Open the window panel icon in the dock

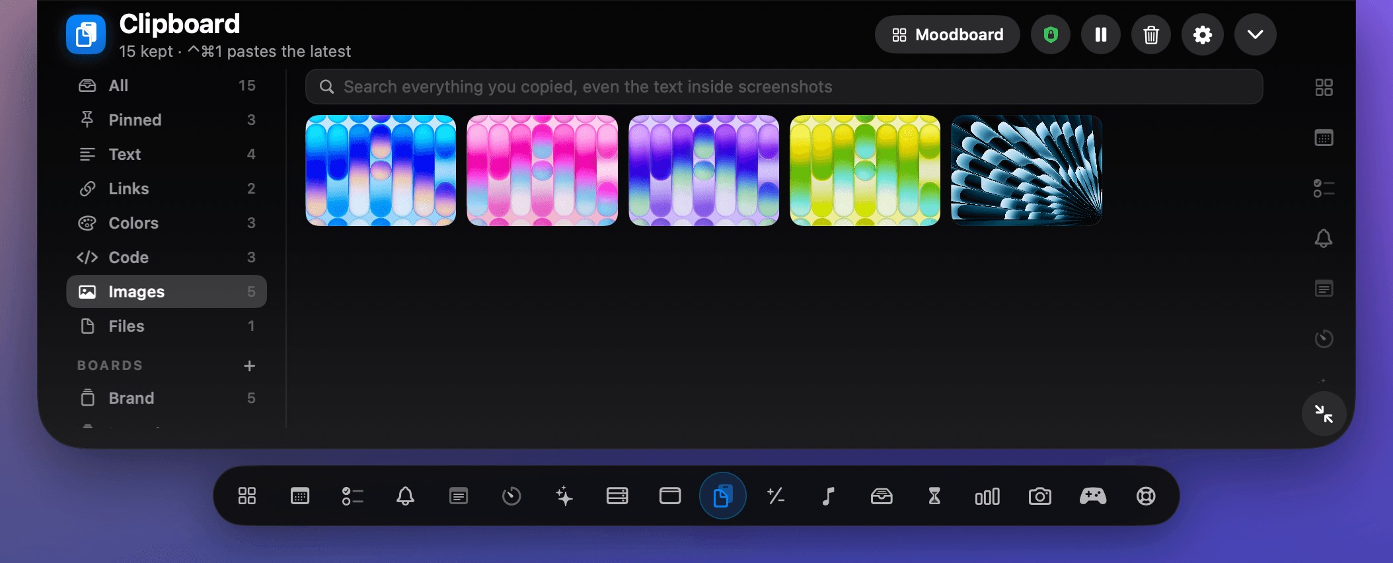pyautogui.click(x=670, y=496)
